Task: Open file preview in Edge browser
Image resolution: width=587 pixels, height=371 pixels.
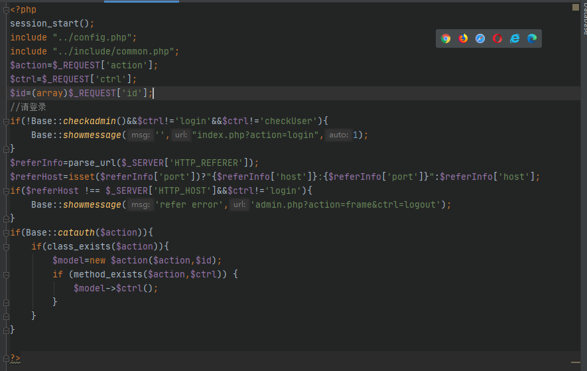Action: pos(532,38)
